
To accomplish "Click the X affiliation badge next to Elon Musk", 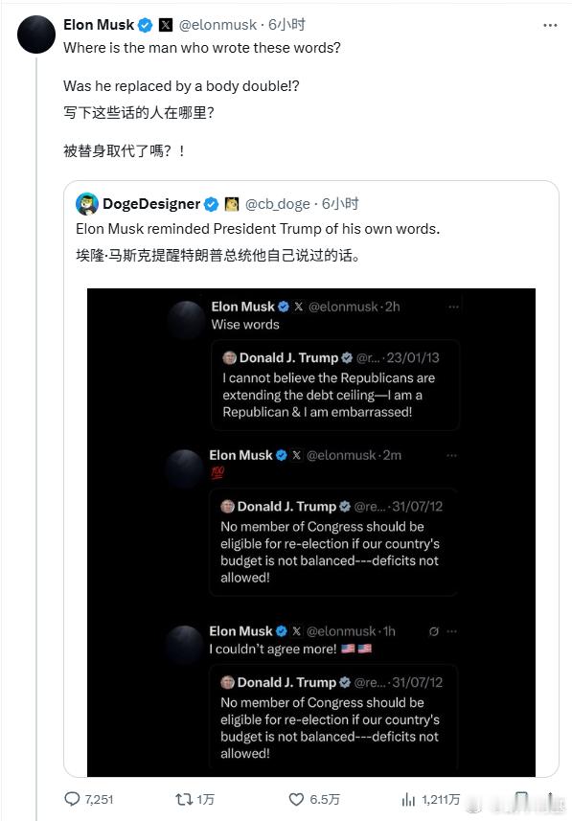I will click(166, 25).
